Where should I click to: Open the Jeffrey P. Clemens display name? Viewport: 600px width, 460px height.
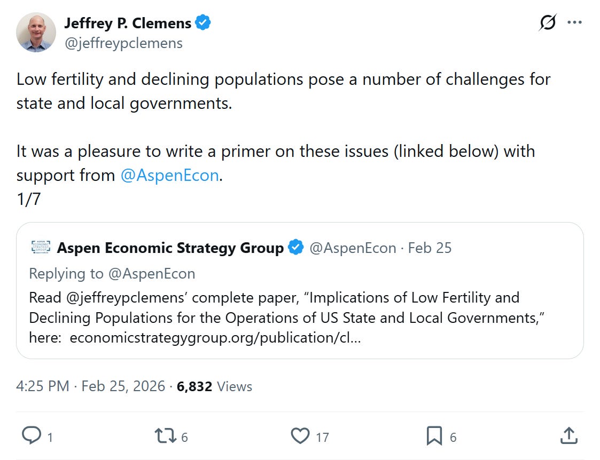click(127, 23)
